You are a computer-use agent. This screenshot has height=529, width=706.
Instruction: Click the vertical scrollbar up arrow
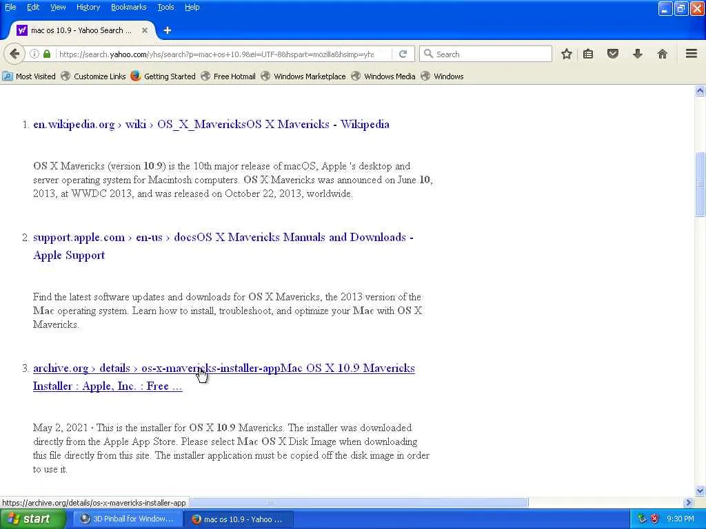pos(700,91)
